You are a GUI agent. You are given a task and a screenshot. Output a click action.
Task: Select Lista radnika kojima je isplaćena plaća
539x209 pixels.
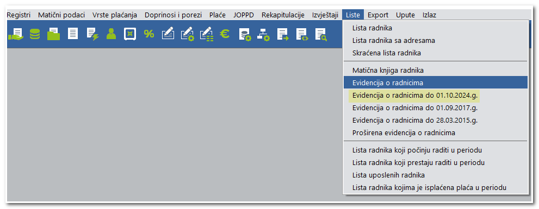435,187
